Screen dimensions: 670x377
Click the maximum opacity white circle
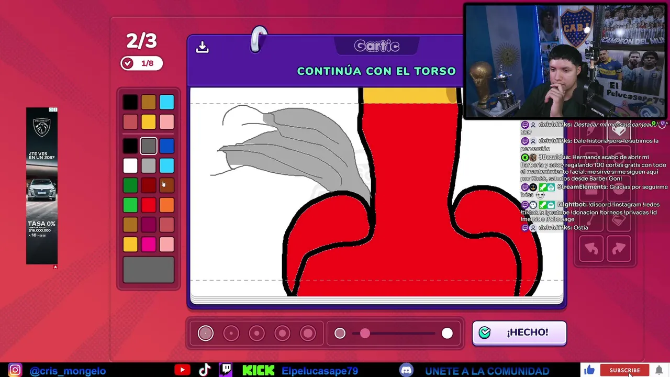[x=447, y=333]
